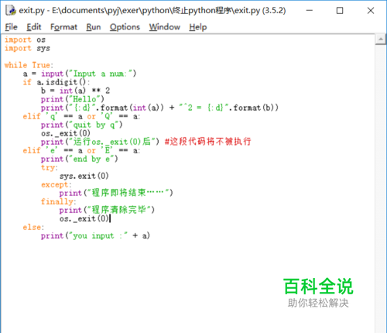Click the print("程序即将结束……") line
Image resolution: width=387 pixels, height=333 pixels.
click(x=116, y=193)
